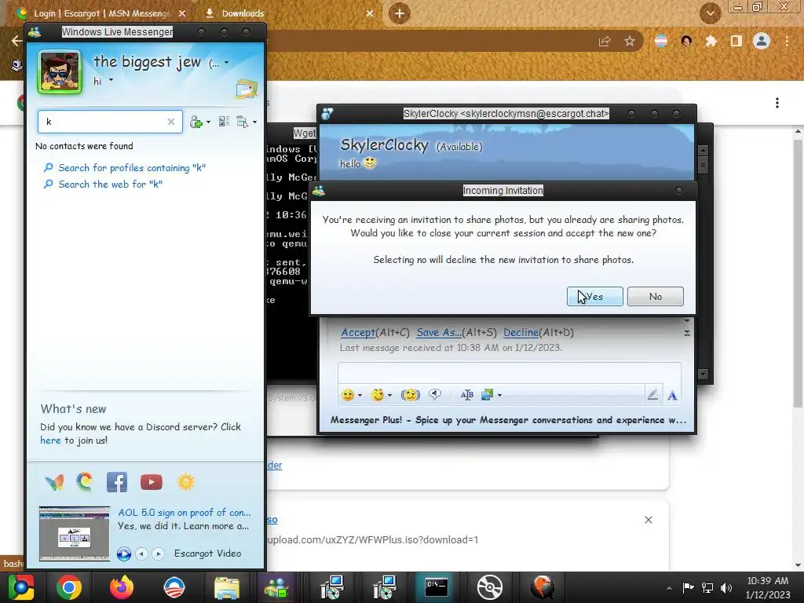This screenshot has height=603, width=804.
Task: Open the MSN butterfly tab icon
Action: [54, 482]
